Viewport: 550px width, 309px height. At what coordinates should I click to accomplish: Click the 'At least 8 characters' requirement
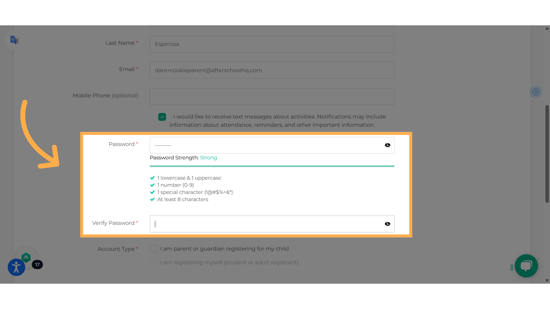[x=183, y=199]
